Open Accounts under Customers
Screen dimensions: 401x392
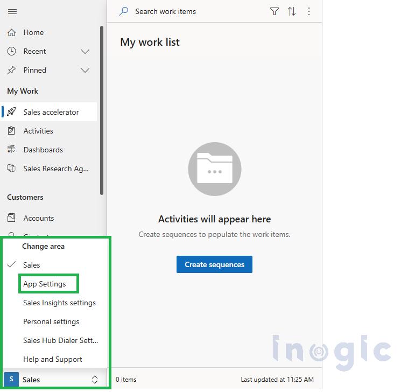(39, 218)
